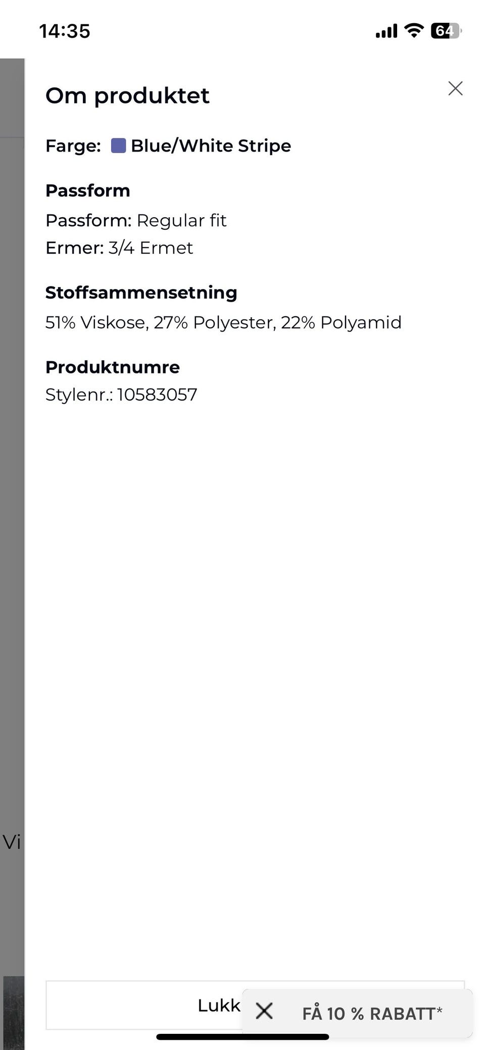The width and height of the screenshot is (485, 1050).
Task: Close the Om produktet panel with the X
Action: coord(455,88)
